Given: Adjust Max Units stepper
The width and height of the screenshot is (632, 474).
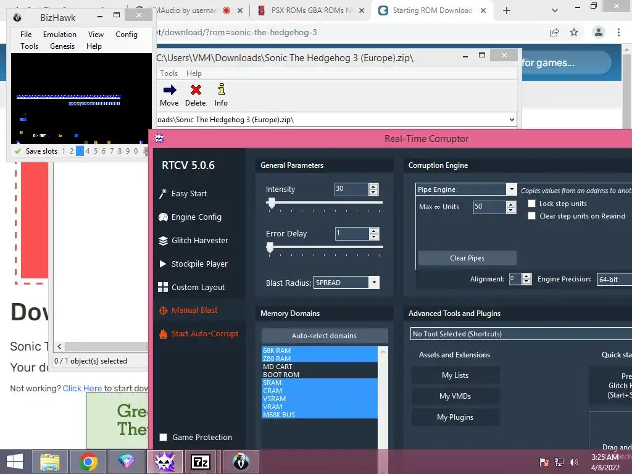Looking at the screenshot, I should point(511,207).
